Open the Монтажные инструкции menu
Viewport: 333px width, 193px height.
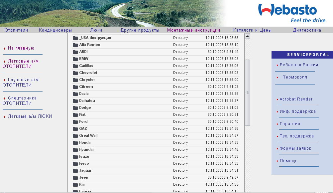[193, 30]
